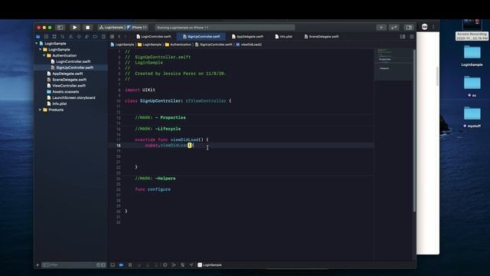Open the Test navigator diamond icon
Screen dimensions: 490x276
79,37
